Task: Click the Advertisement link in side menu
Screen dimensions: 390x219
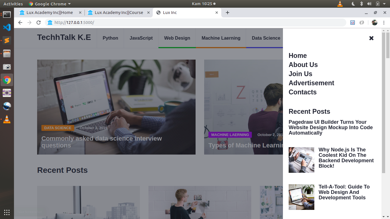Action: (x=311, y=83)
